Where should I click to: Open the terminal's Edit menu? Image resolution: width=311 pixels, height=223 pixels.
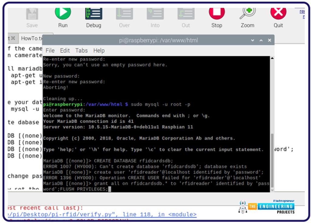(64, 51)
